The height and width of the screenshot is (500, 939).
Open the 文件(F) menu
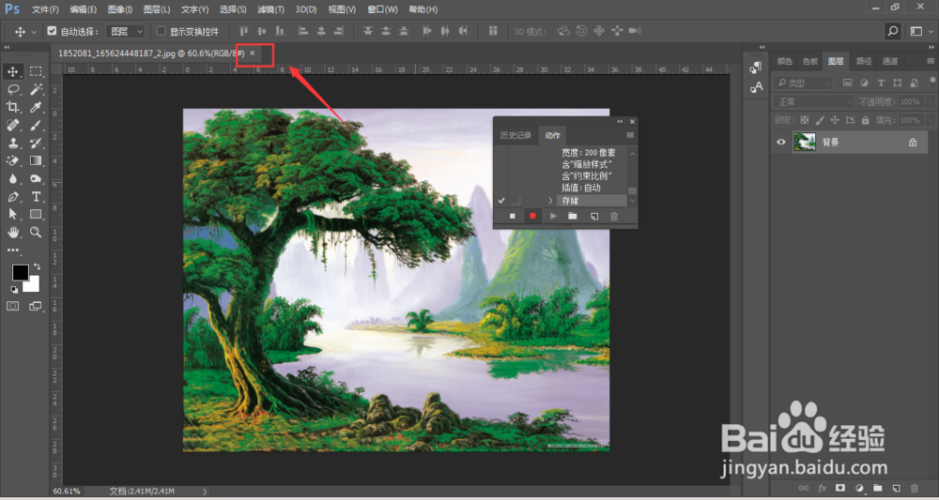(45, 9)
